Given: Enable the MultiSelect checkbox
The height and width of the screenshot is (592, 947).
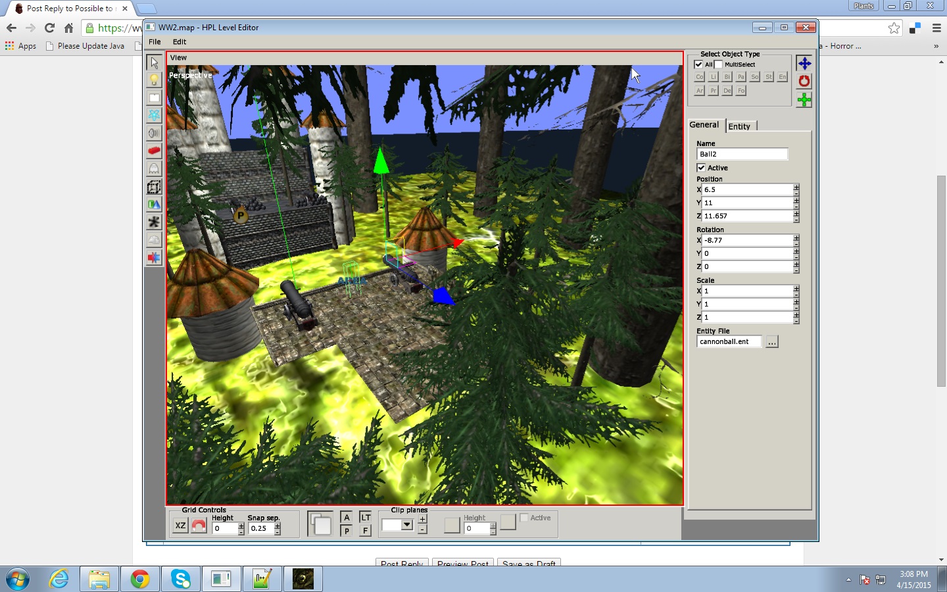Looking at the screenshot, I should click(719, 64).
